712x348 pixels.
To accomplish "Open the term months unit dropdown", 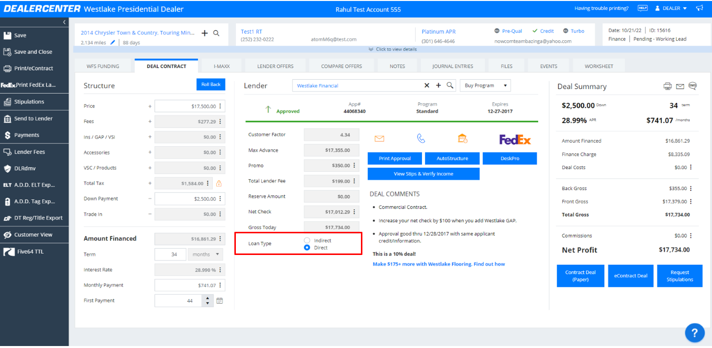I will coord(205,254).
